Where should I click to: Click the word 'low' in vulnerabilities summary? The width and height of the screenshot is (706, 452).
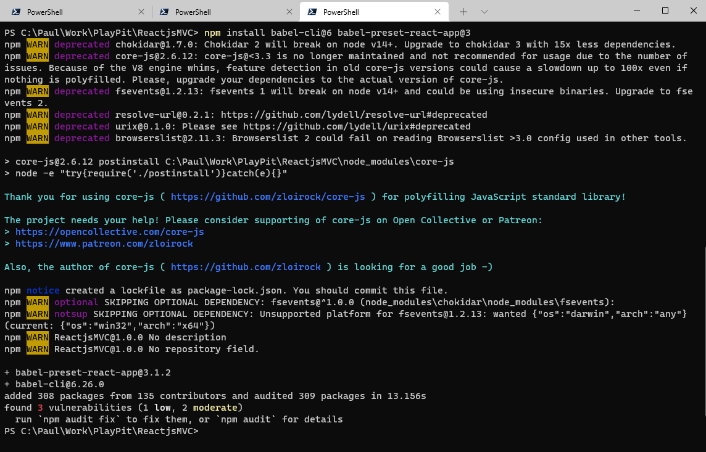pos(162,408)
